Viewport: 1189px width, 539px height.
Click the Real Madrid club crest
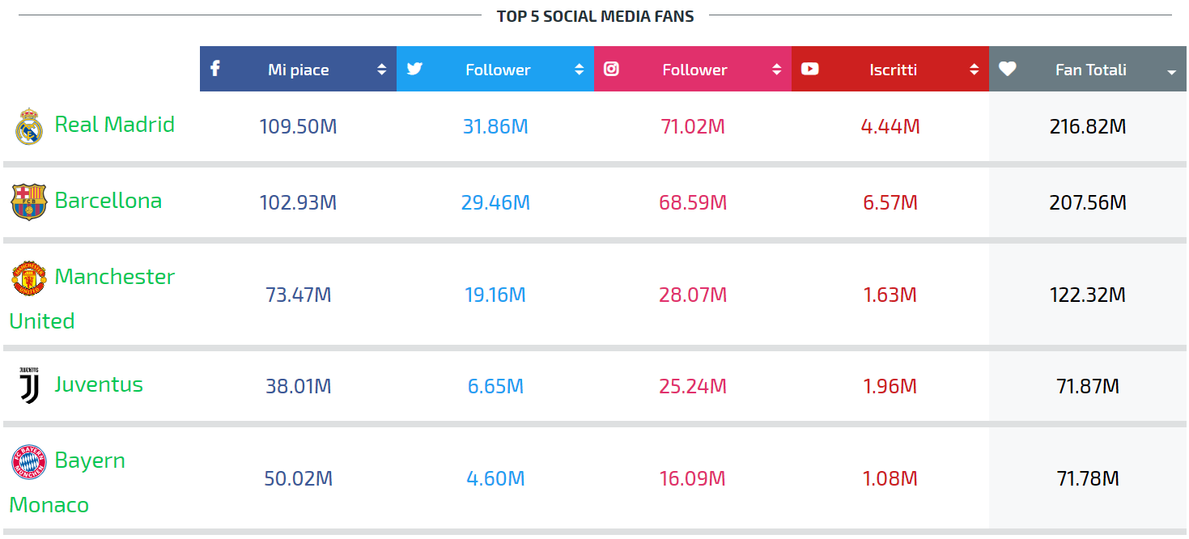pyautogui.click(x=28, y=126)
